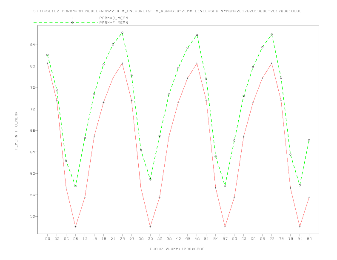This screenshot has width=337, height=260.
Task: Click x-axis forecast hour label 78
Action: 290,239
